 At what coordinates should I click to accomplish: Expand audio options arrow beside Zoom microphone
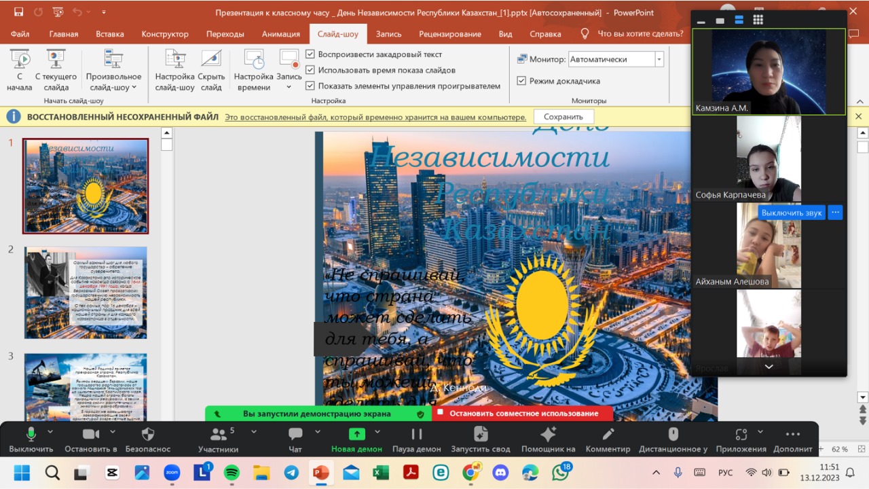tap(50, 431)
